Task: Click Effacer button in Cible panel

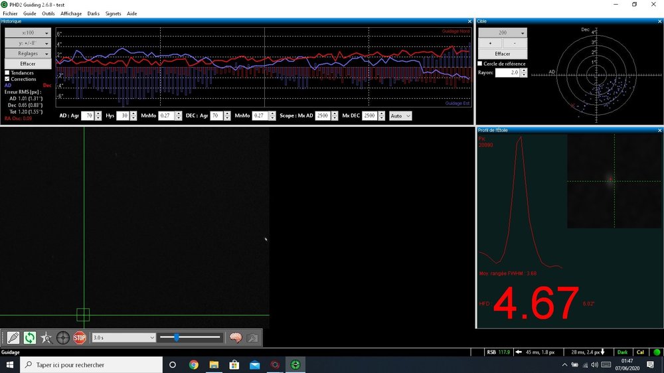Action: [503, 54]
